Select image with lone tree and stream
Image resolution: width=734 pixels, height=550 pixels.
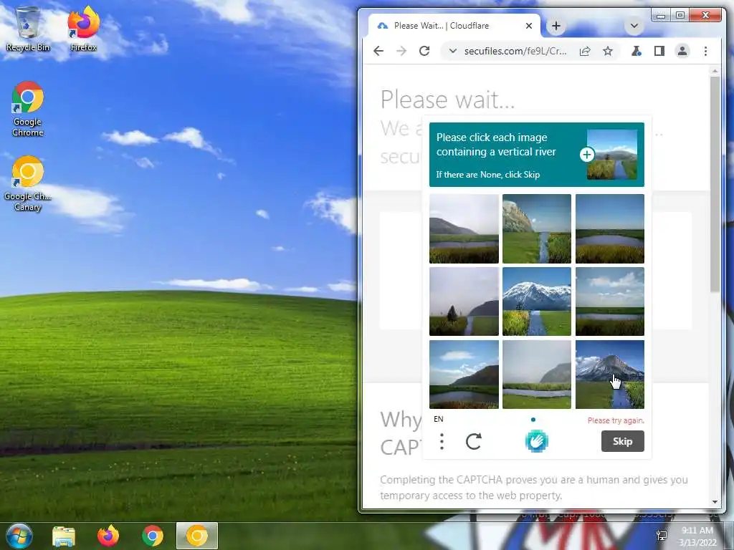pyautogui.click(x=464, y=301)
